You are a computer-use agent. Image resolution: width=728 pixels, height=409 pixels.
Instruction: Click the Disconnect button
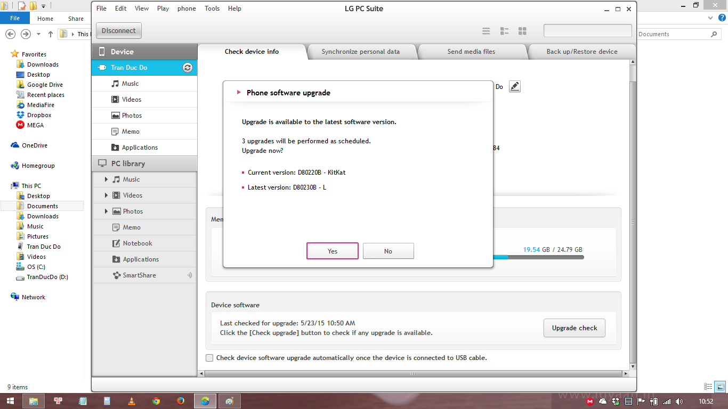pos(119,31)
